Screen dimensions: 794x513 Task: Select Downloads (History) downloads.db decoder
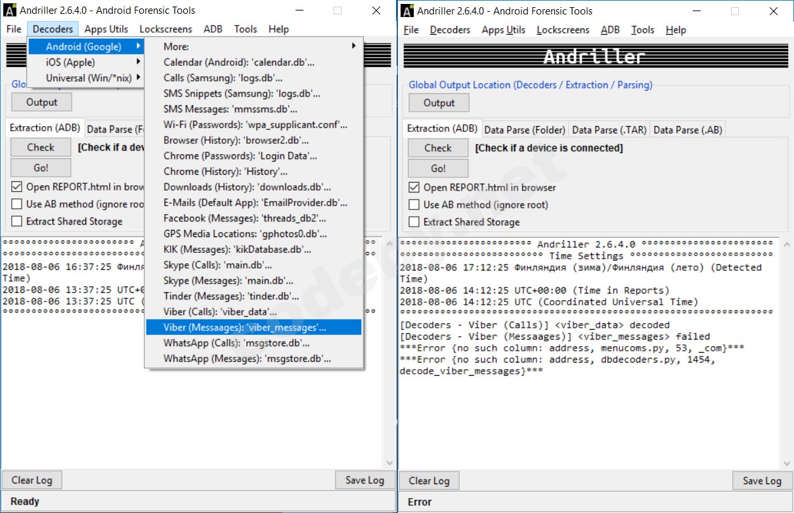click(x=254, y=187)
